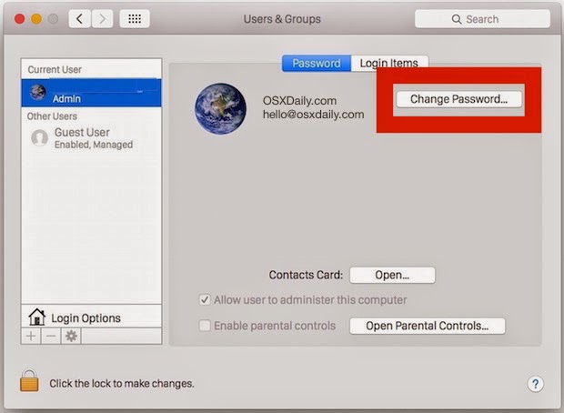Click the magnifier icon in Search field

click(456, 19)
